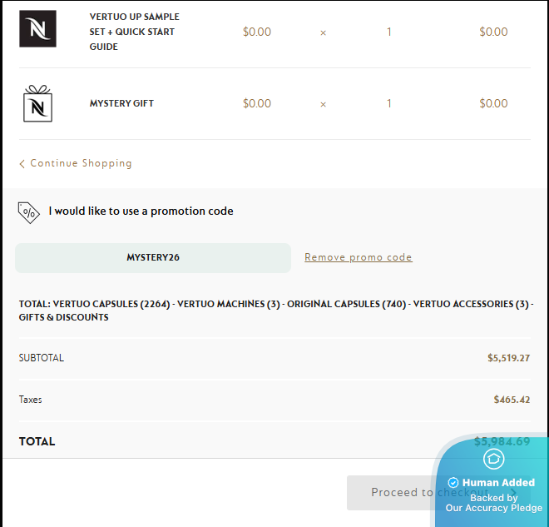The image size is (549, 527).
Task: Proceed to checkout
Action: tap(399, 493)
